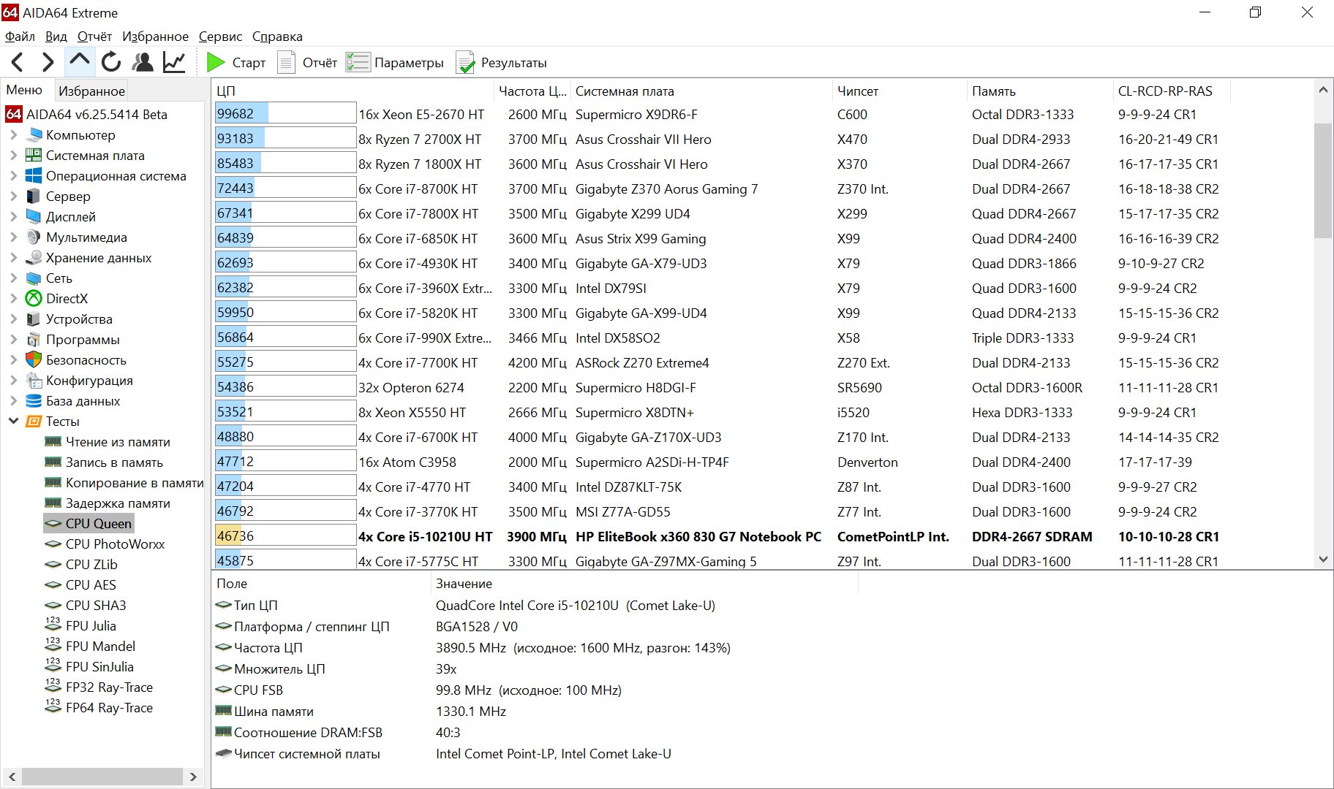Switch to the Избранное sidebar tab
Screen dimensions: 1334x789
[x=91, y=91]
